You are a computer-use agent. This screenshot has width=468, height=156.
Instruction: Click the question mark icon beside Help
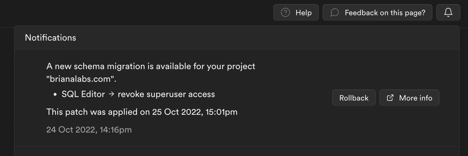pyautogui.click(x=285, y=13)
